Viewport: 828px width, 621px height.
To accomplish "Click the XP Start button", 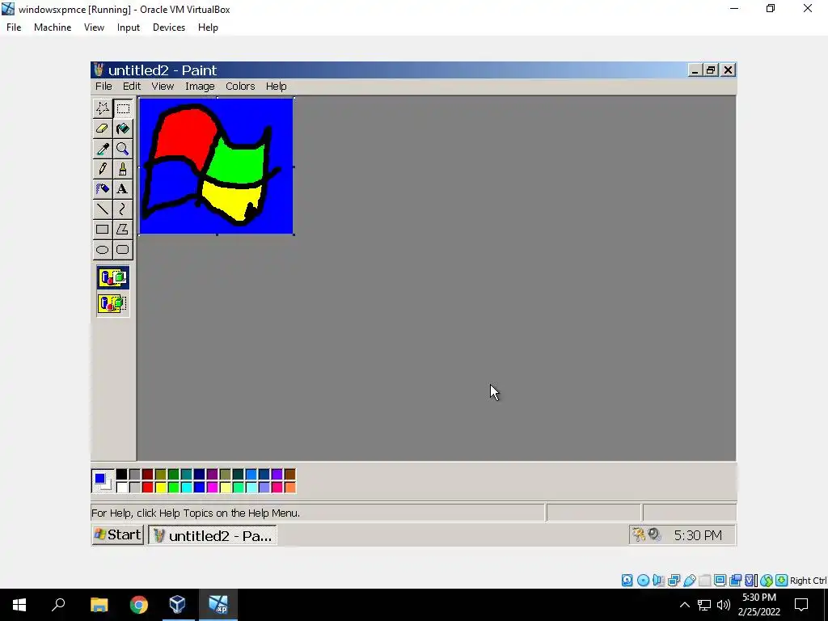I will pos(118,535).
